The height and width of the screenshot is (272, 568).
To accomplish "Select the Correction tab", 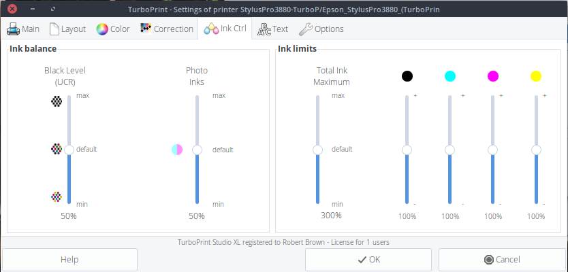I will pyautogui.click(x=166, y=29).
